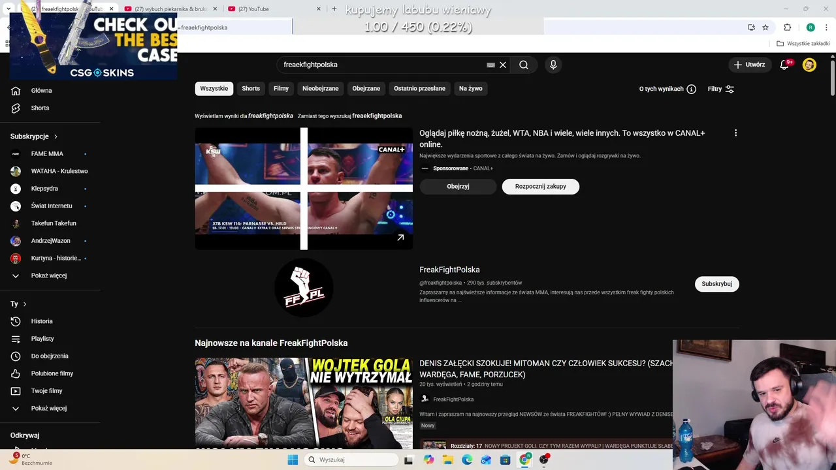This screenshot has height=470, width=836.
Task: Expand the Ty section chevron
Action: pos(25,304)
